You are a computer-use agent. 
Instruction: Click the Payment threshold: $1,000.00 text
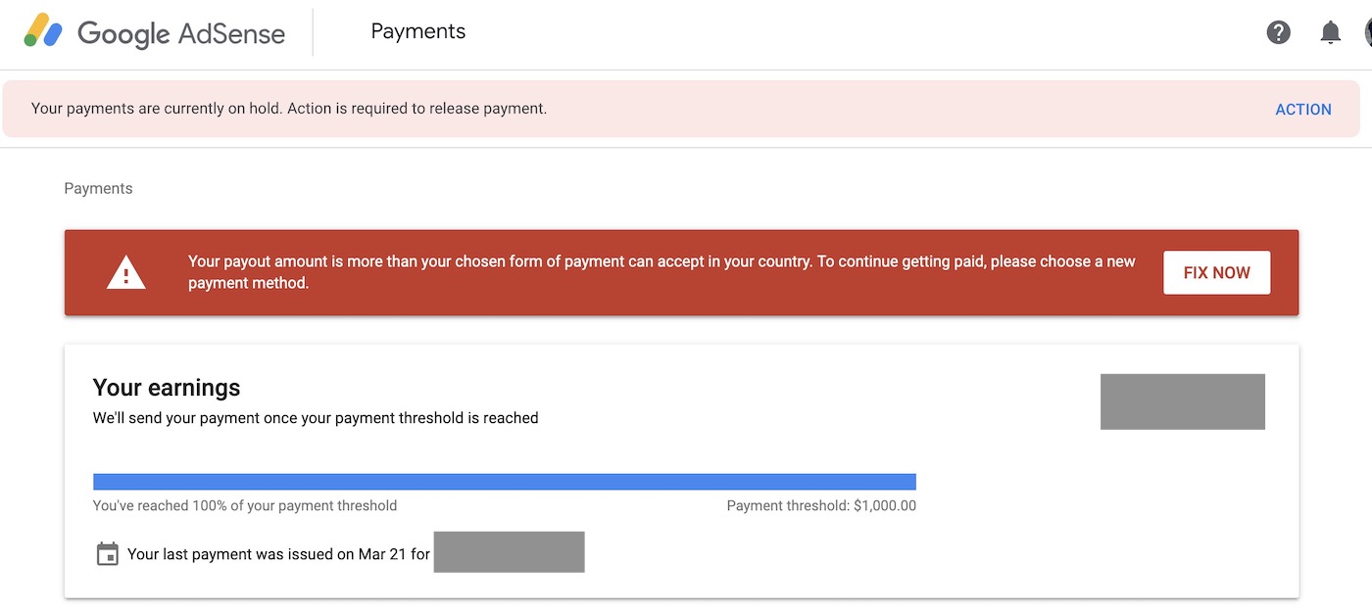coord(821,506)
